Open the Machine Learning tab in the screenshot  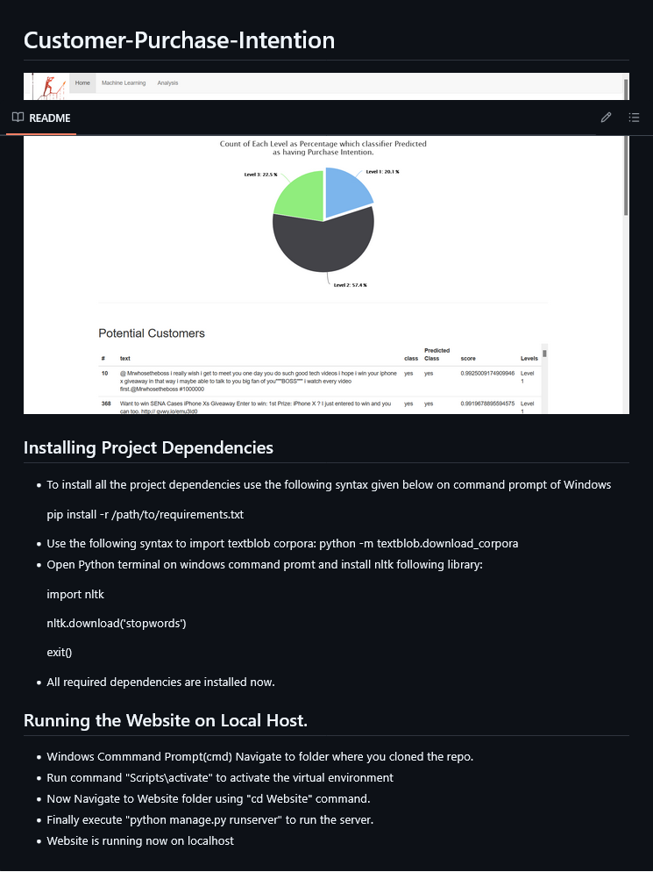122,83
